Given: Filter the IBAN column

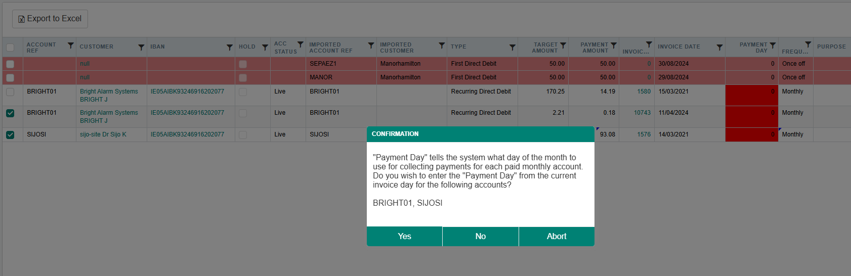Looking at the screenshot, I should point(230,48).
